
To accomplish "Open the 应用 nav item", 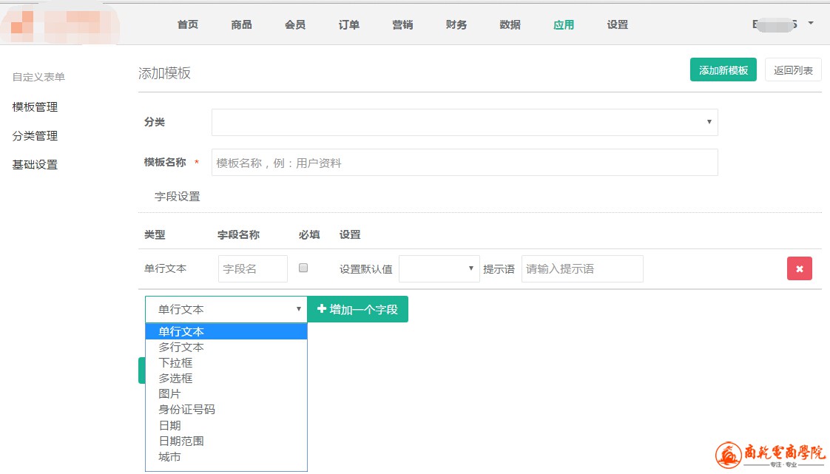I will 564,24.
